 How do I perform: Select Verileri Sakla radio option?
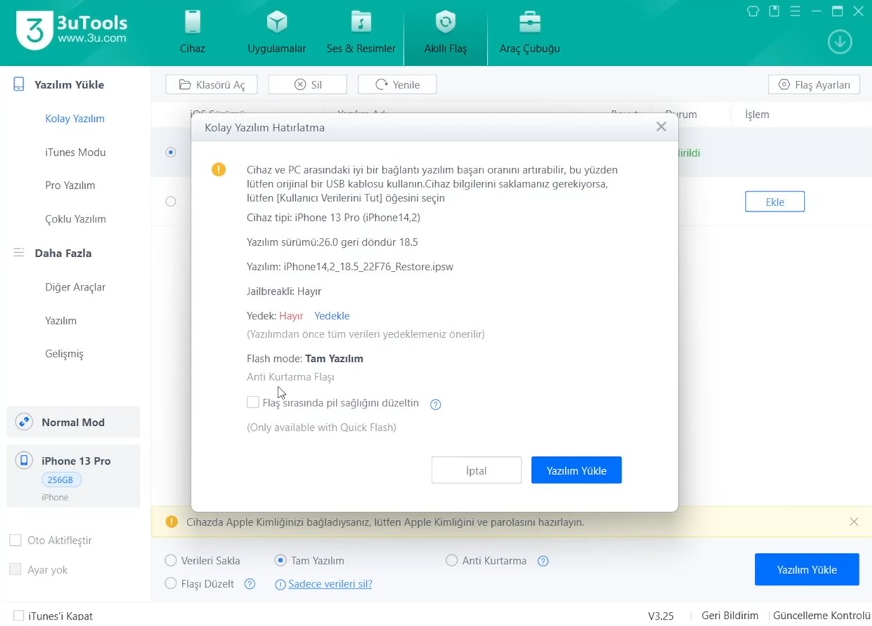coord(171,561)
